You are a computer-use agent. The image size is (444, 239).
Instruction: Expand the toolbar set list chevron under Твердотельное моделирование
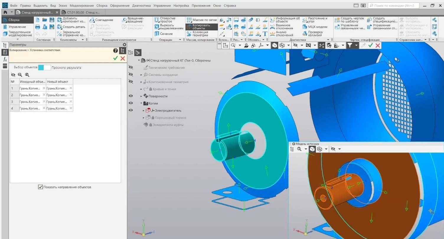point(17,39)
